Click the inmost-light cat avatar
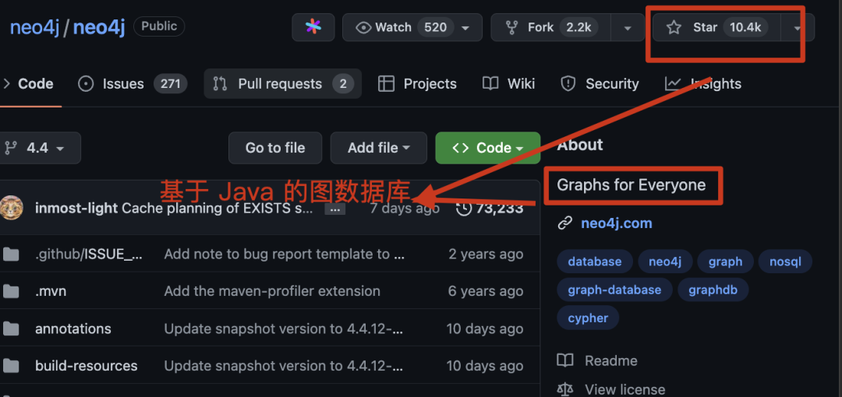Viewport: 842px width, 397px height. point(11,208)
